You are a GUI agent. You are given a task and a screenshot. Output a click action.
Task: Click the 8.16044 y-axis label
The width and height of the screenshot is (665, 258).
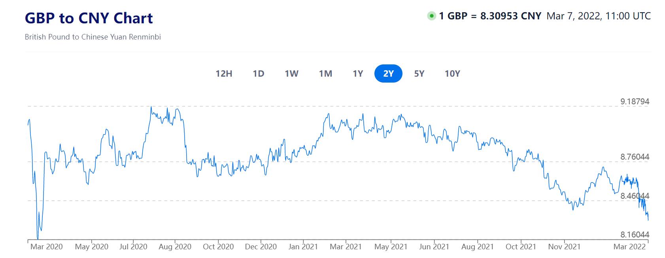635,235
